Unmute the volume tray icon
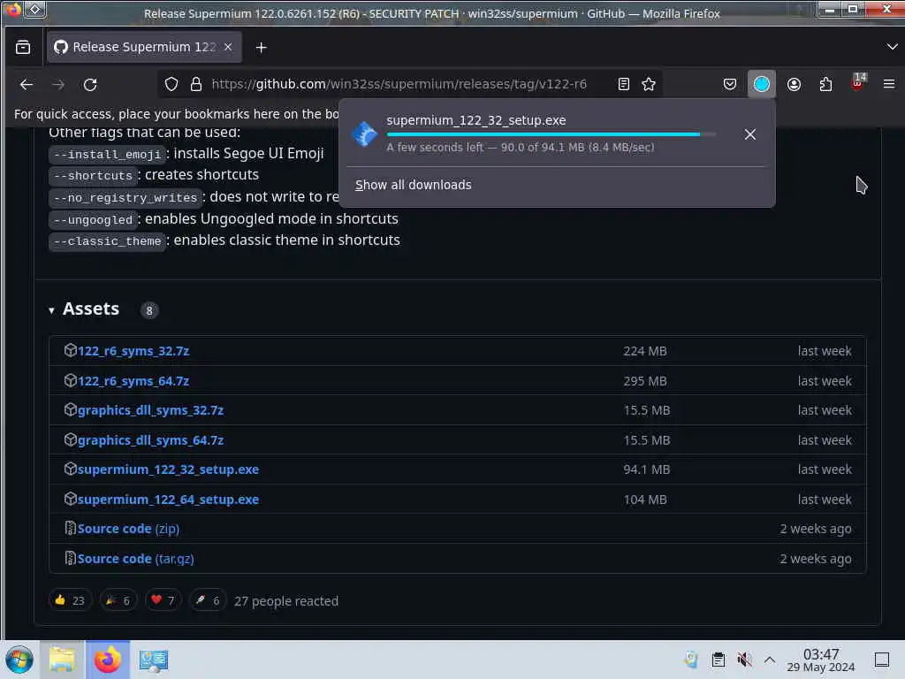 tap(744, 660)
